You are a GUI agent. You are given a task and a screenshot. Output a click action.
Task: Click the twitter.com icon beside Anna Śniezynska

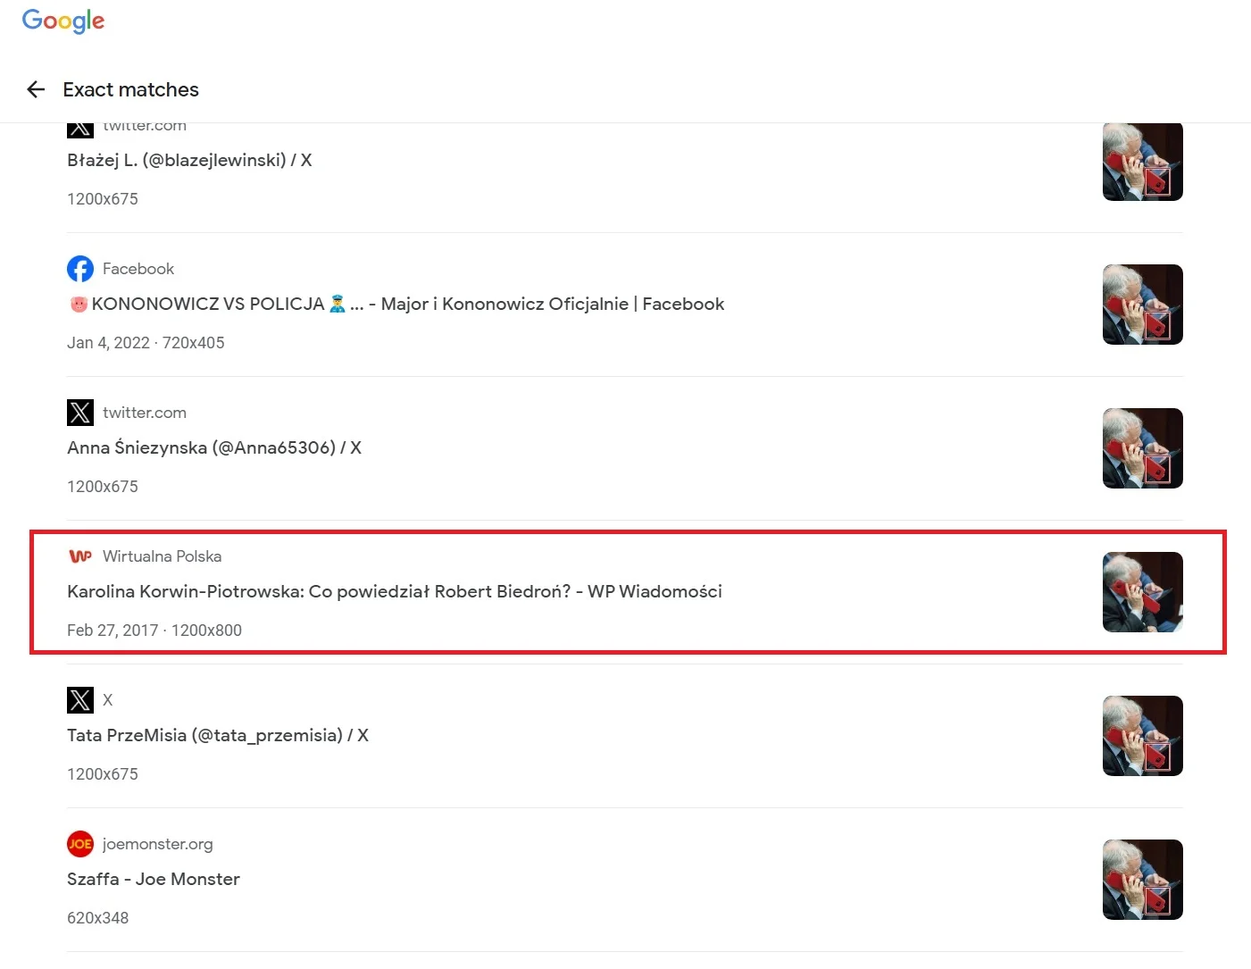coord(80,413)
